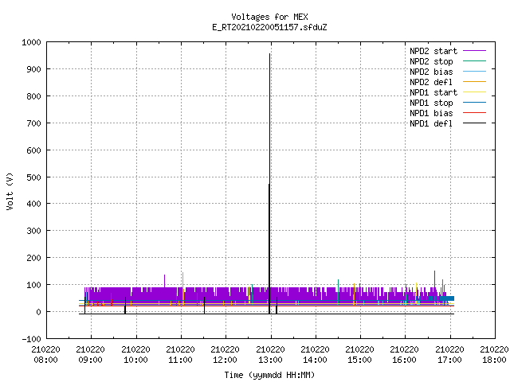Viewport: 510px width, 382px height.
Task: Click the 900 y-axis tick label
Action: pos(33,69)
